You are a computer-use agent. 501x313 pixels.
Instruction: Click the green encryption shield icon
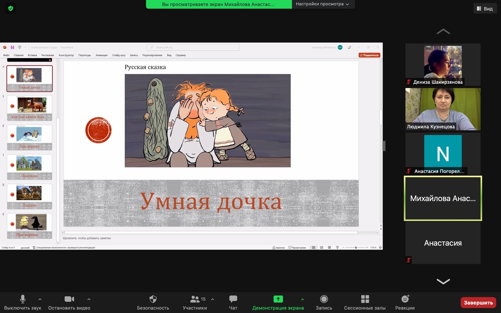pyautogui.click(x=11, y=8)
